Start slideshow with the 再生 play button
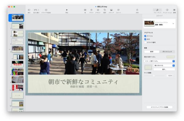Image resolution: width=184 pixels, height=121 pixels. [67, 10]
